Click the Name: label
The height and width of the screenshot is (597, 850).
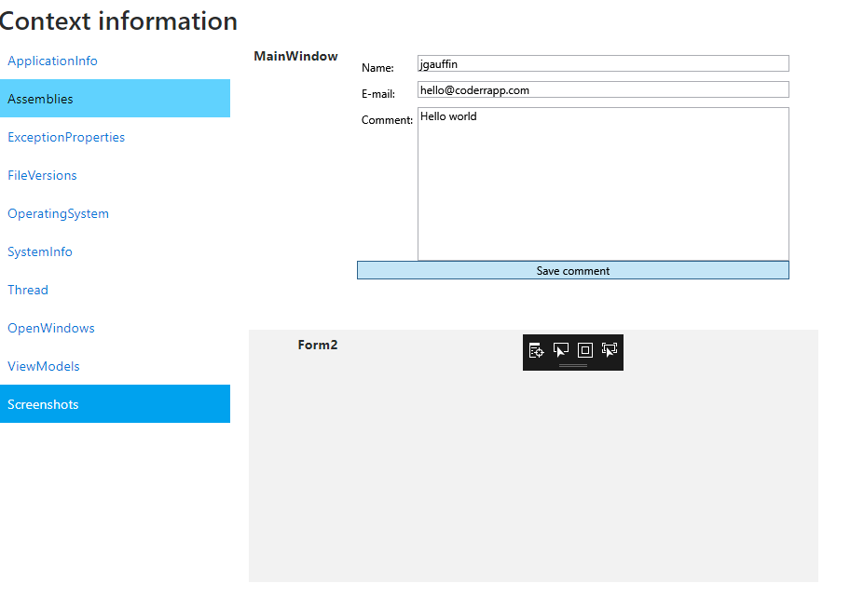coord(377,68)
